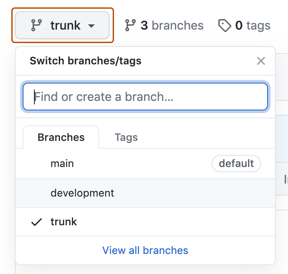Close the Switch branches/tags popup
The width and height of the screenshot is (288, 274).
pyautogui.click(x=261, y=61)
